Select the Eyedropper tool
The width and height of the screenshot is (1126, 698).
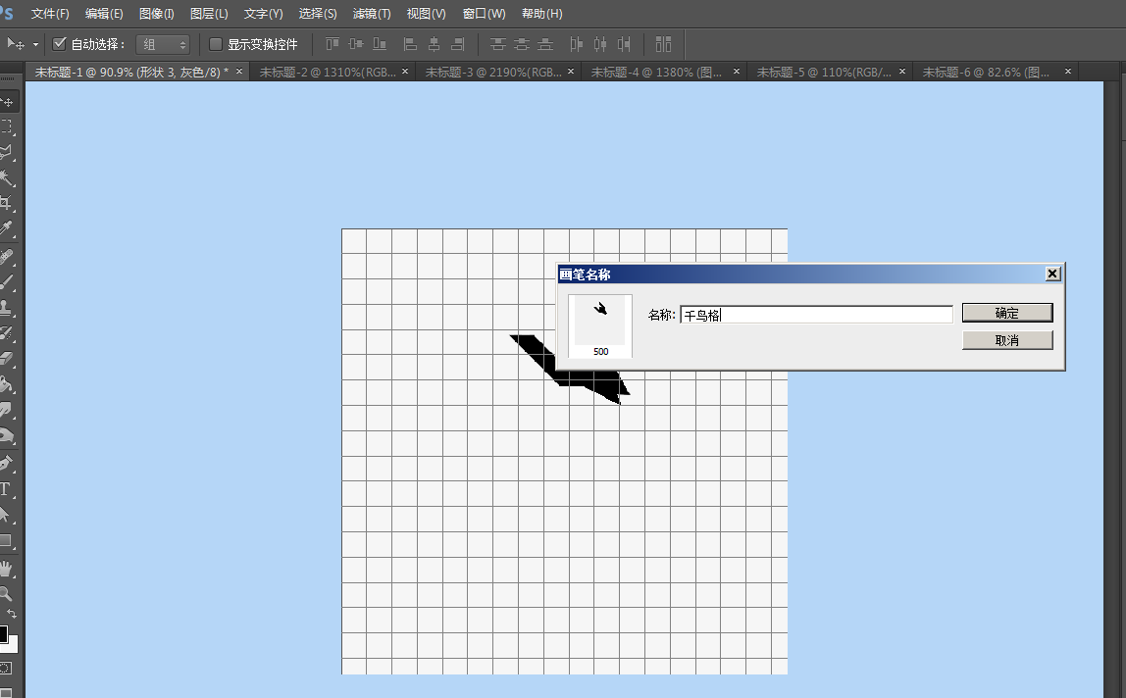[x=7, y=228]
